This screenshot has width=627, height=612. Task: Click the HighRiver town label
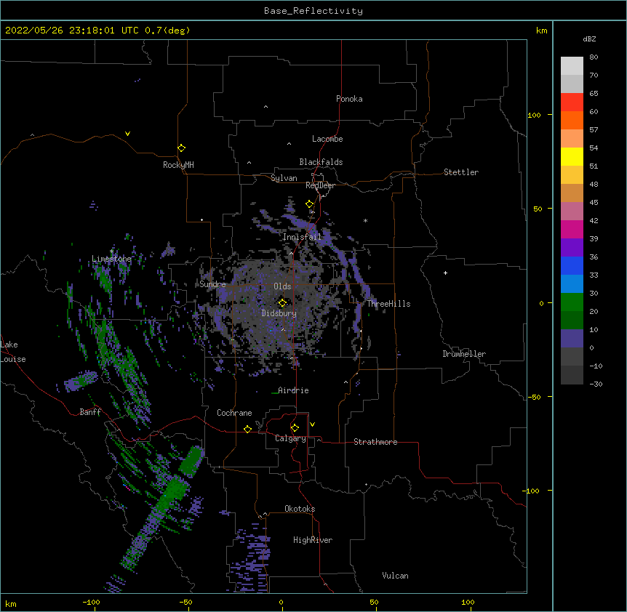[x=313, y=540]
